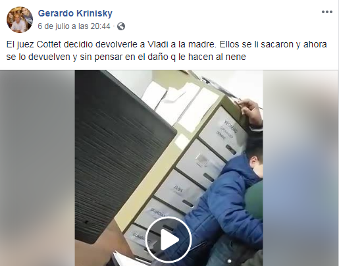Click the drawer labeled VECINDAD in the video
Screen dimensions: 339x266
(x=223, y=132)
